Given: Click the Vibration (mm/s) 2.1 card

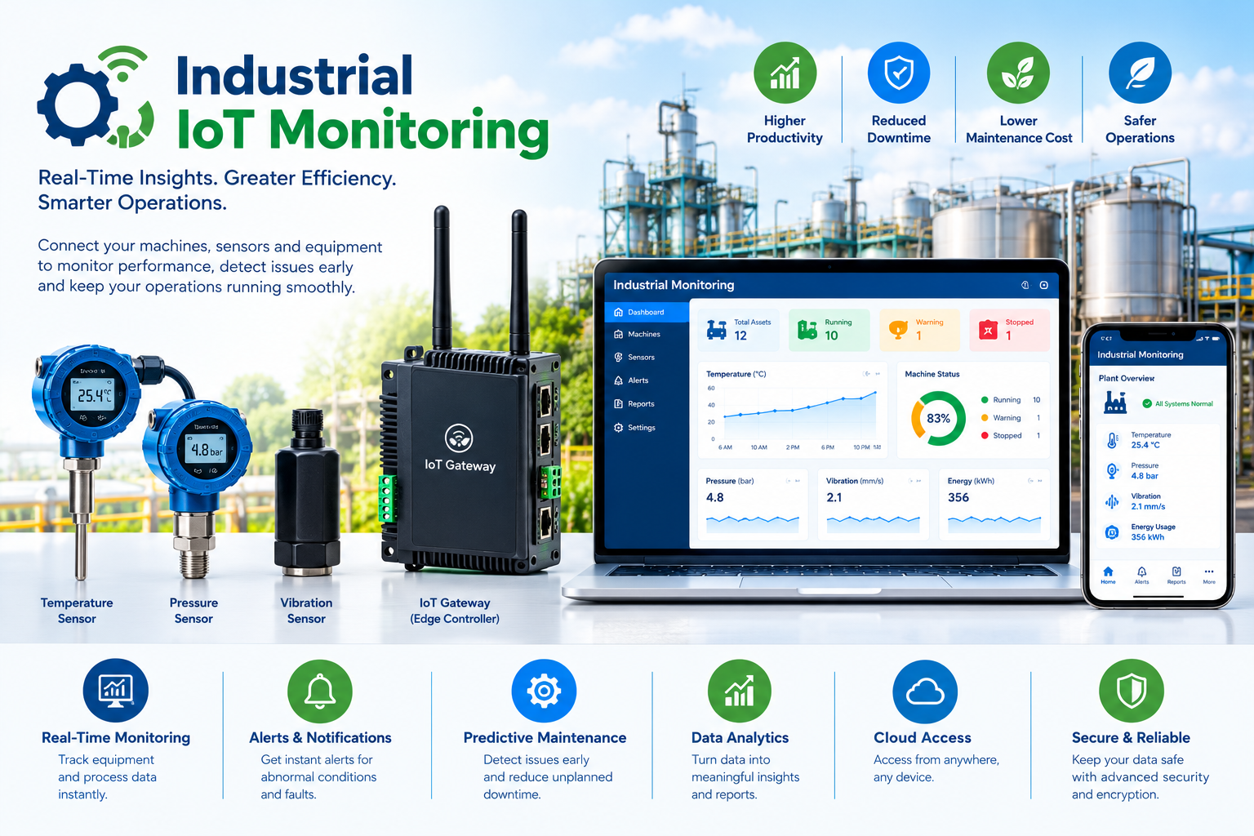Looking at the screenshot, I should pyautogui.click(x=873, y=504).
